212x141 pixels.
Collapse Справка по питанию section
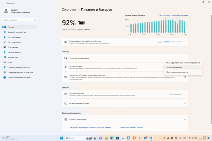tap(125, 120)
